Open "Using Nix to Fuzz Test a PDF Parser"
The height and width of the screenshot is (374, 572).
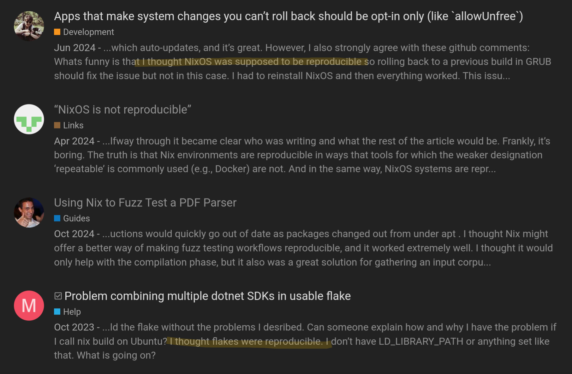pyautogui.click(x=145, y=203)
